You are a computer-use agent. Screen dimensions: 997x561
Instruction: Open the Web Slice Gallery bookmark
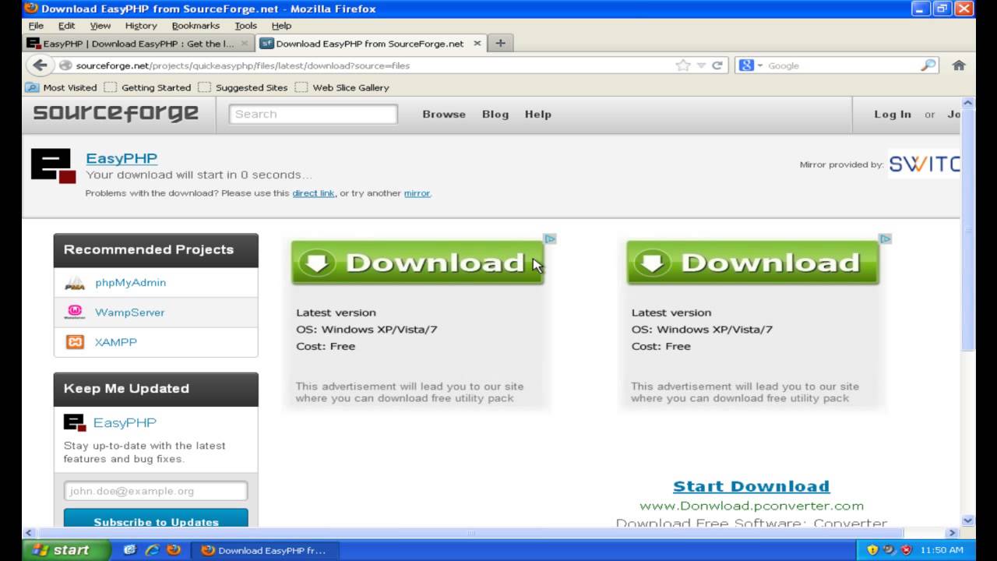pos(342,87)
